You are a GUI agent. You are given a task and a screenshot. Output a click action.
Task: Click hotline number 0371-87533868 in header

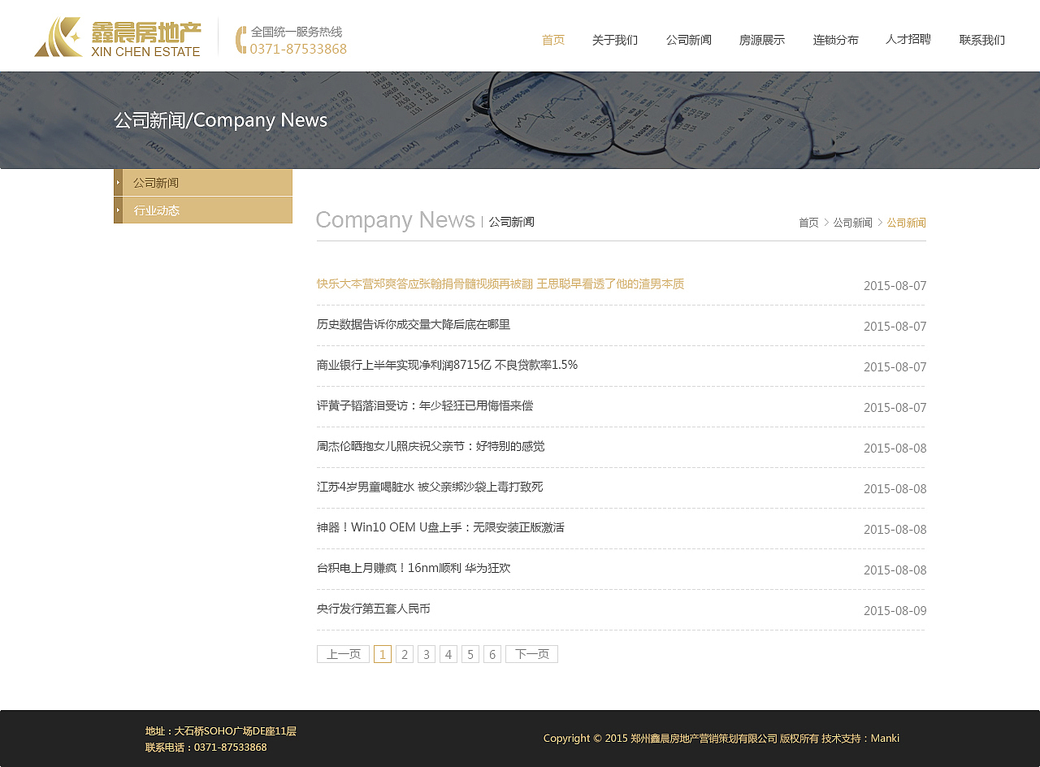coord(298,49)
